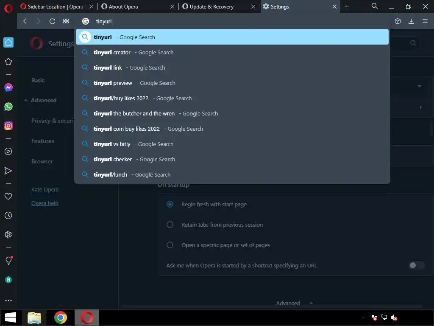Click the muted volume tray icon
Viewport: 434px width, 326px height.
coord(394,318)
